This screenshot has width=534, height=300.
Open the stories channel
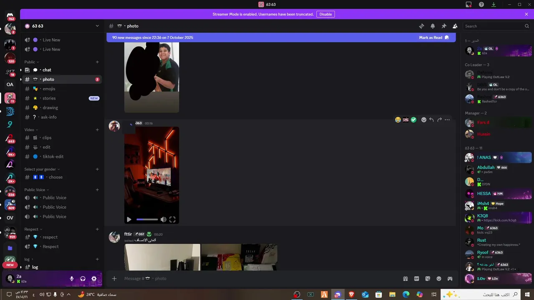pyautogui.click(x=62, y=98)
